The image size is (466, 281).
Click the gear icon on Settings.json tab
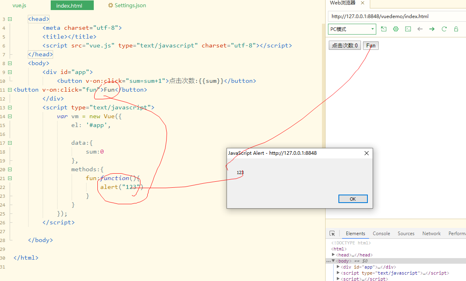pos(111,5)
